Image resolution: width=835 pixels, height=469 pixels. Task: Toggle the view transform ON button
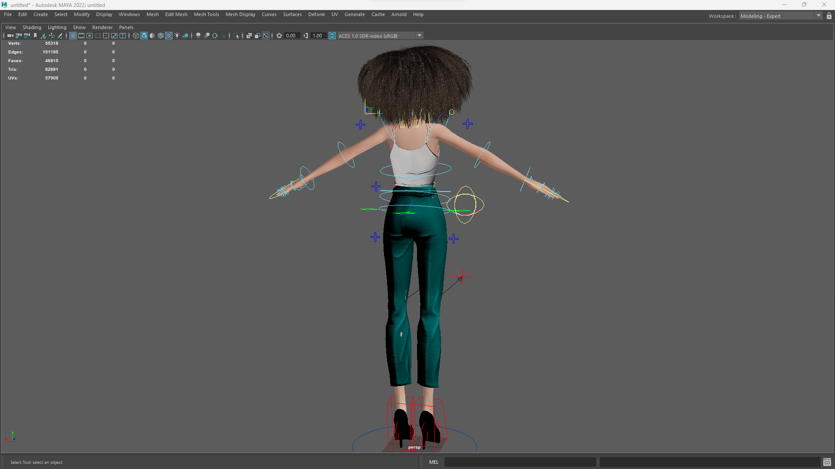(x=332, y=36)
